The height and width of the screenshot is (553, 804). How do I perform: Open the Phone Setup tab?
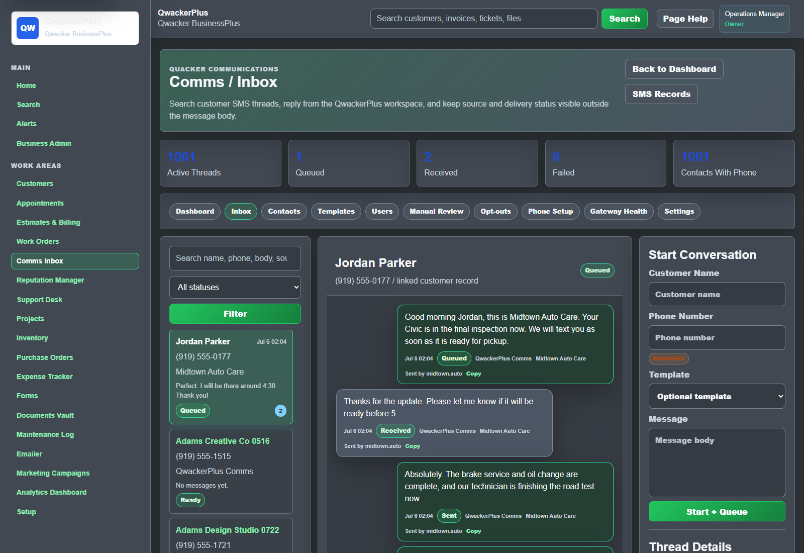click(550, 211)
